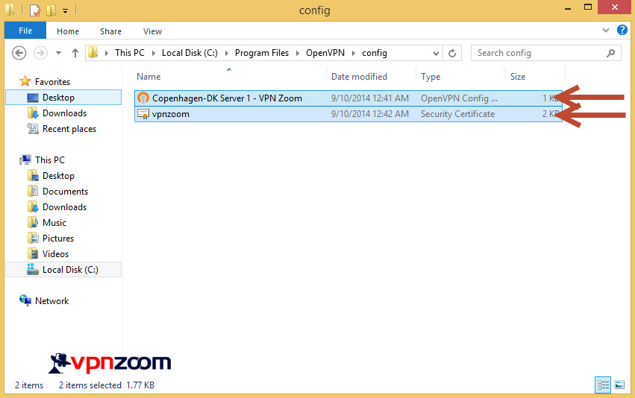Click the OpenVPN Config type cell

tap(459, 98)
